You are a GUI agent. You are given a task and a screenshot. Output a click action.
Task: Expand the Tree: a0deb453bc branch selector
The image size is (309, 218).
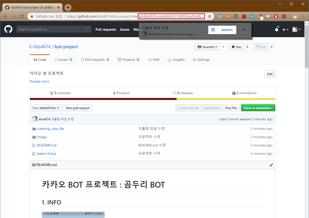[46, 108]
